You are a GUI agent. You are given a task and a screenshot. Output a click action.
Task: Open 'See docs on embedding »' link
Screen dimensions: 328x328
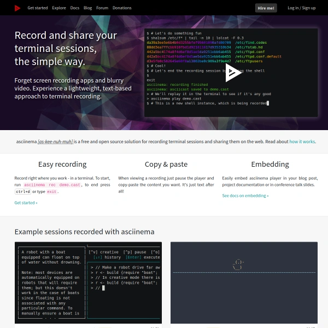click(245, 196)
